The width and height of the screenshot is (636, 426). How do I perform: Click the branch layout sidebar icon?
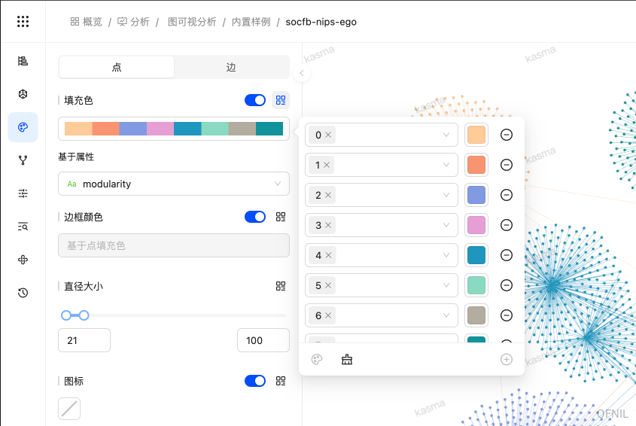pyautogui.click(x=23, y=160)
